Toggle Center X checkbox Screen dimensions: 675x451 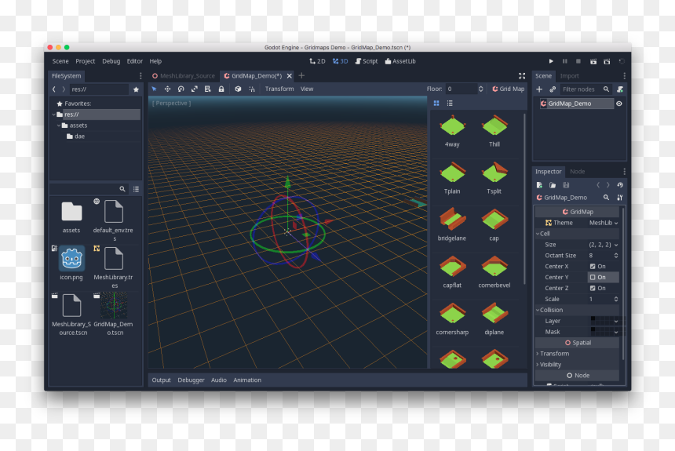point(593,267)
